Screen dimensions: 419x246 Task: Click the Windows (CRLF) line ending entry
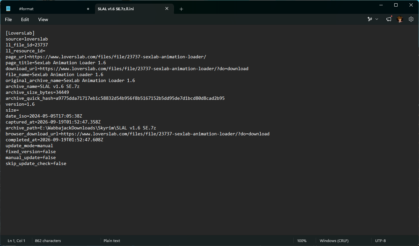pyautogui.click(x=334, y=241)
